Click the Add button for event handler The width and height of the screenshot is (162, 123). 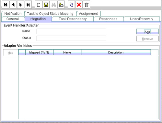pos(147,32)
